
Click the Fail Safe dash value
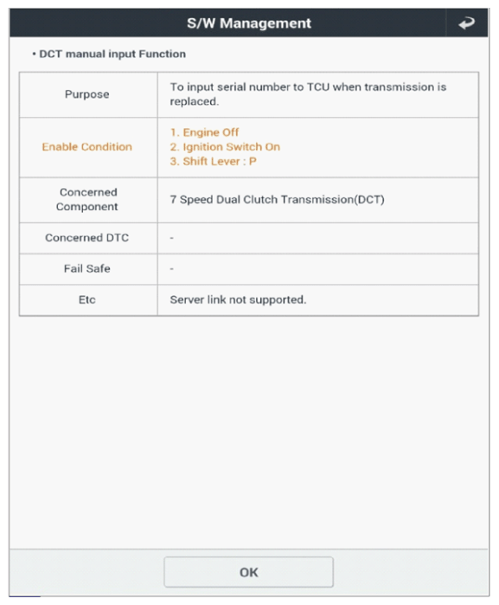click(171, 269)
